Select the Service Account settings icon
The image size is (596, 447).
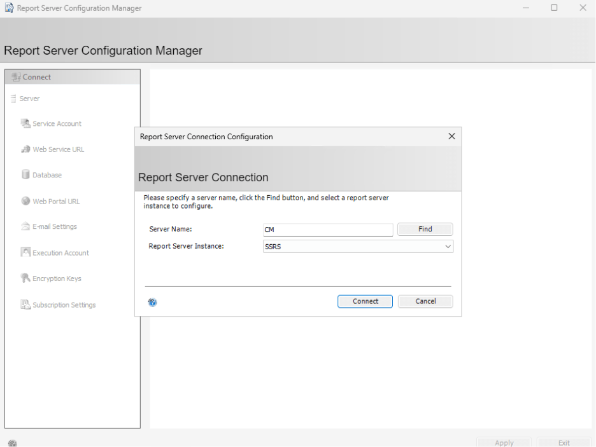tap(25, 123)
